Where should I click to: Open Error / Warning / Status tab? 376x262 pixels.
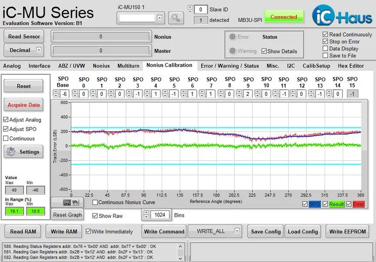click(x=230, y=66)
